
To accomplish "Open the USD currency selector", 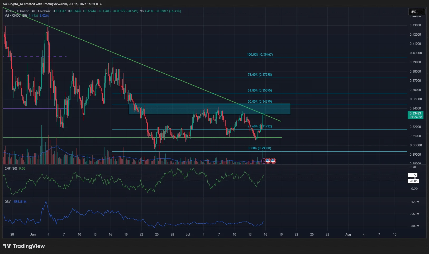I will pyautogui.click(x=417, y=12).
